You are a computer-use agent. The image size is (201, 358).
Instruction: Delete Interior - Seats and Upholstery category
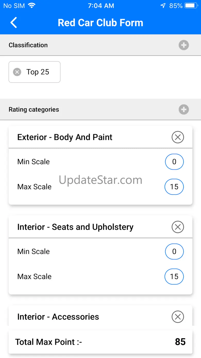click(x=178, y=227)
